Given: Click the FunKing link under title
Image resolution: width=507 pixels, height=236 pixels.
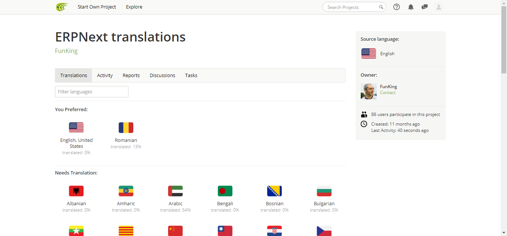Looking at the screenshot, I should click(x=66, y=51).
